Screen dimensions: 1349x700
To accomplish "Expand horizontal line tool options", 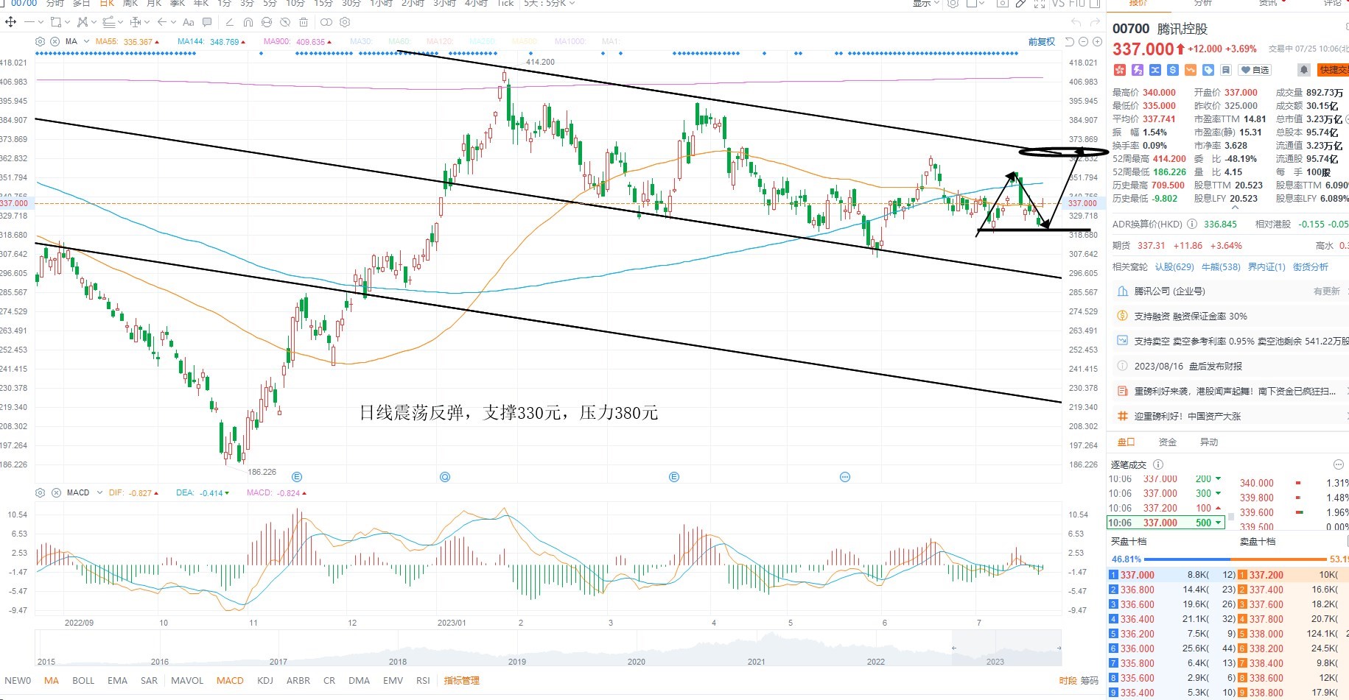I will 40,22.
